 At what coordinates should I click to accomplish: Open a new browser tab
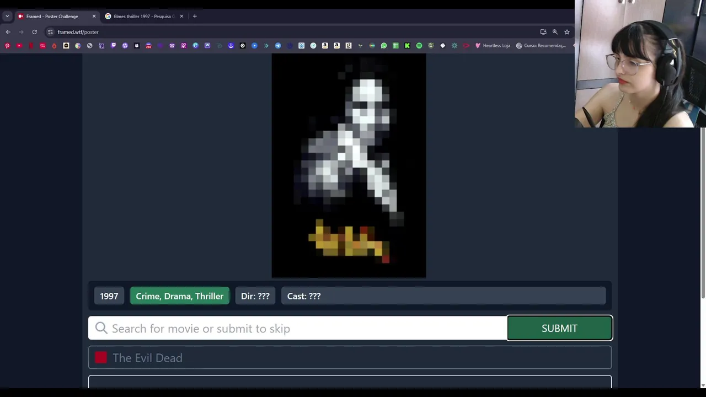point(195,17)
